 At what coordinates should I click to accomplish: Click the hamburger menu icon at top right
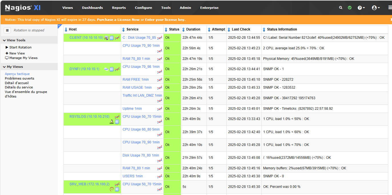pyautogui.click(x=390, y=8)
